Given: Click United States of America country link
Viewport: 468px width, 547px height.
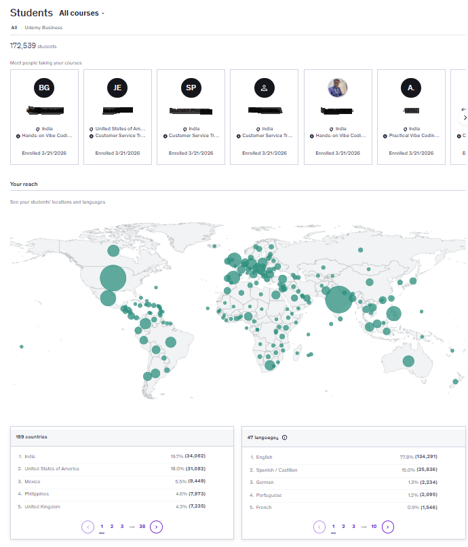Looking at the screenshot, I should (52, 469).
